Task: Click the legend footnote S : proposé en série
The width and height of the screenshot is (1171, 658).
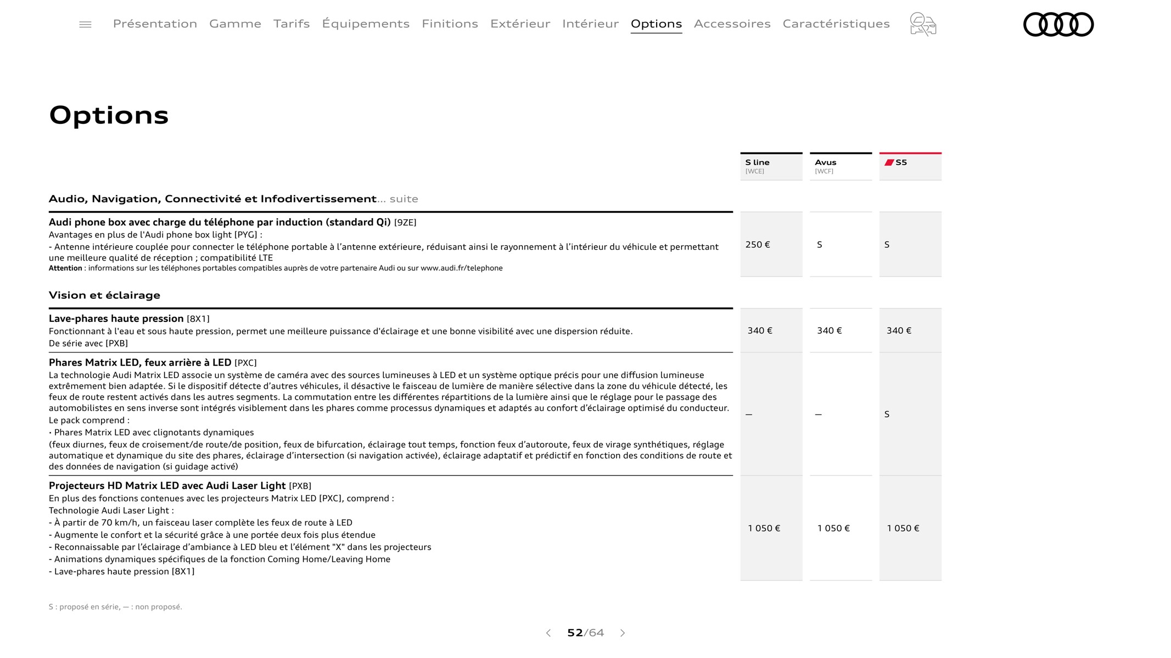Action: 115,606
